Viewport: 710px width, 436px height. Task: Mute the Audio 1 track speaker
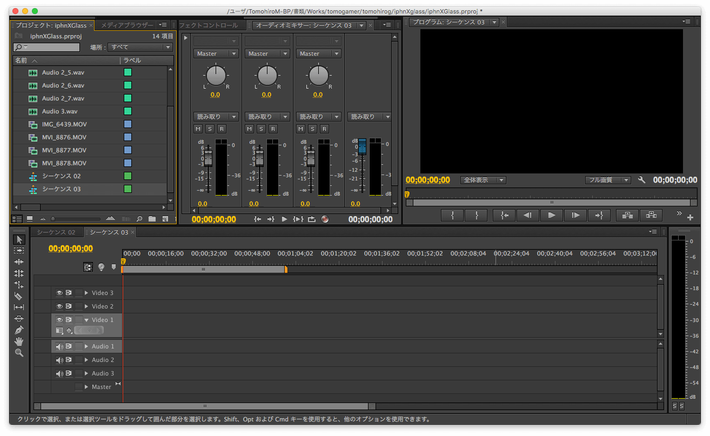(59, 346)
